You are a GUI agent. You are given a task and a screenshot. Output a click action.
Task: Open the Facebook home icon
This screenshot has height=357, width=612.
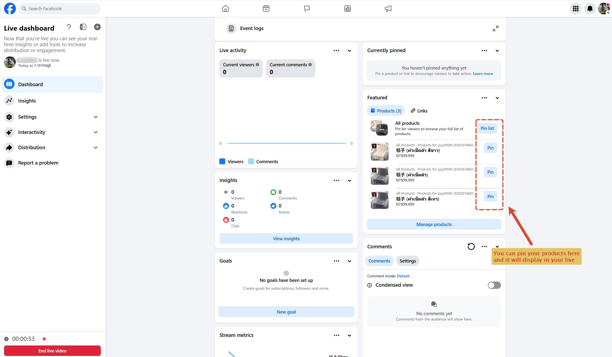[x=226, y=9]
